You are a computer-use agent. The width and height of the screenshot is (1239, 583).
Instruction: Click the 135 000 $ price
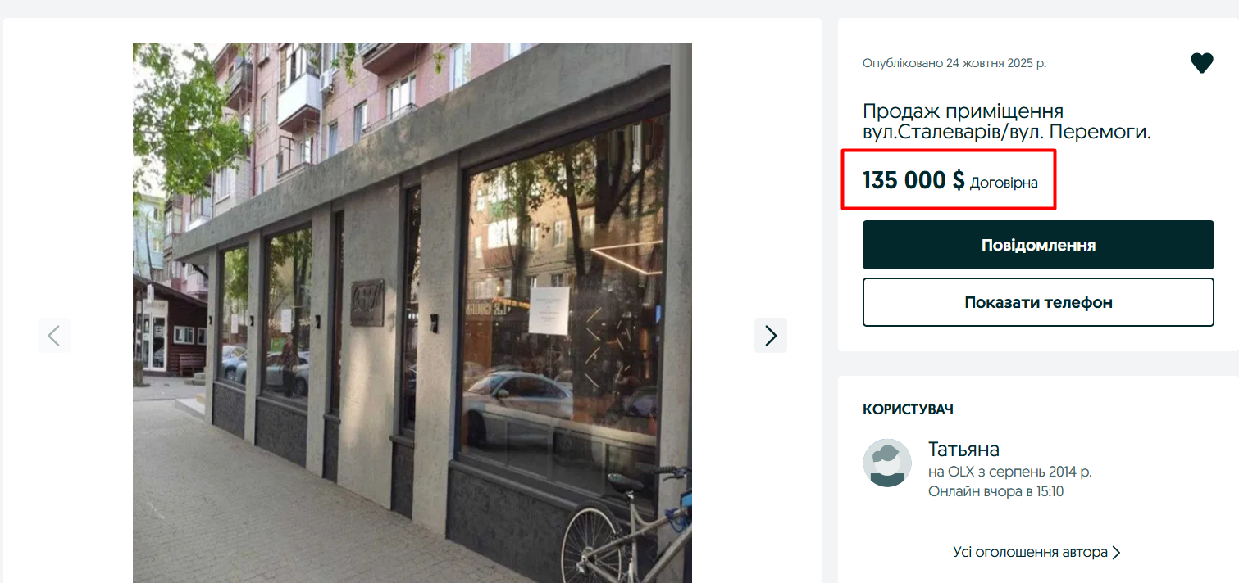pyautogui.click(x=913, y=180)
